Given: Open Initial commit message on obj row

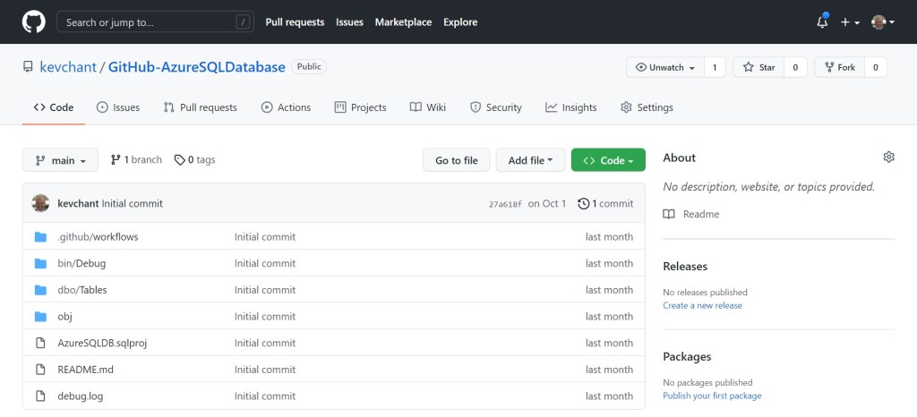Looking at the screenshot, I should pos(265,317).
